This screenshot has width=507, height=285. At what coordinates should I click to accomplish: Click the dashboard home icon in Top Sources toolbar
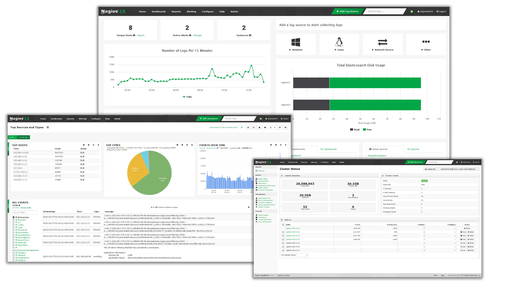(248, 127)
